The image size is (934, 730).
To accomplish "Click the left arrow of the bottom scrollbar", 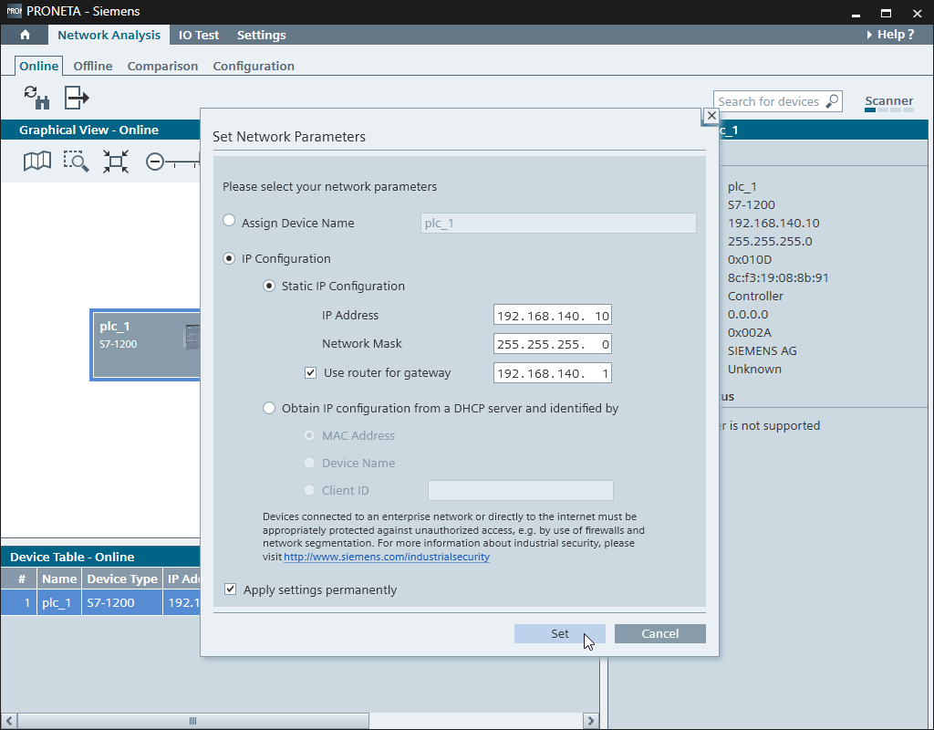I will pos(7,721).
